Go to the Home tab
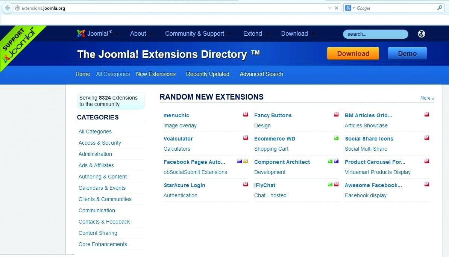 [83, 74]
